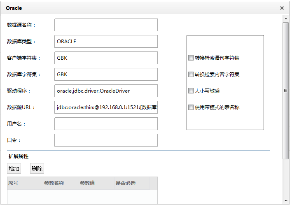Click the 口令 password field
Screen dimensions: 290x205
(x=106, y=140)
